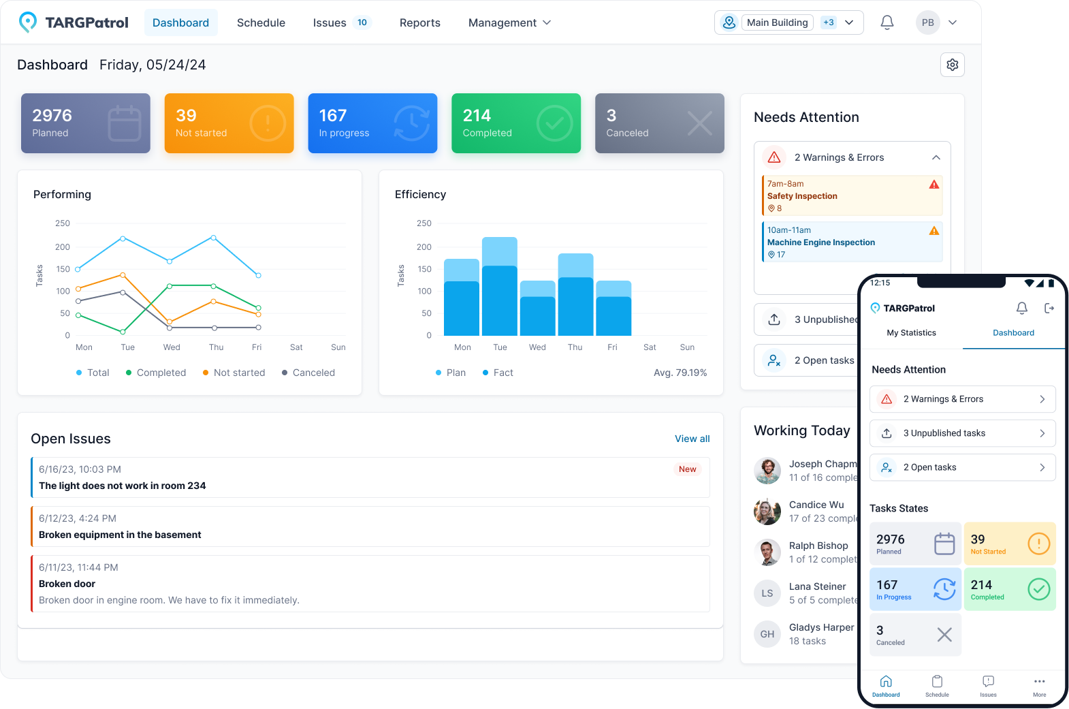Click the user icon beside 2 Open tasks in web panel
The image size is (1069, 709).
coord(774,360)
